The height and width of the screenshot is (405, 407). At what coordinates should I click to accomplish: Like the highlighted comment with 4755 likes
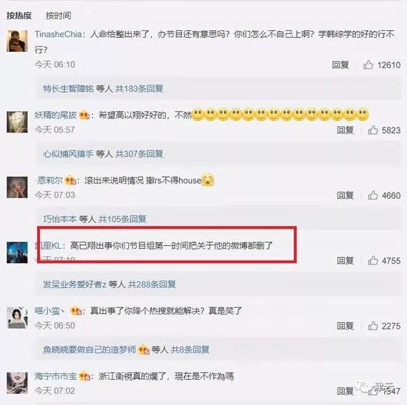point(373,261)
